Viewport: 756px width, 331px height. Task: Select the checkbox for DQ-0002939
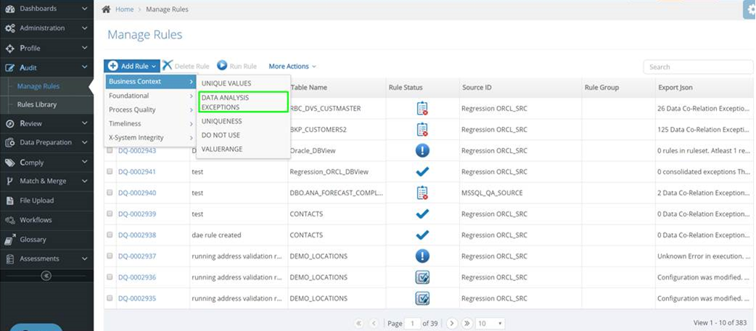coord(110,214)
